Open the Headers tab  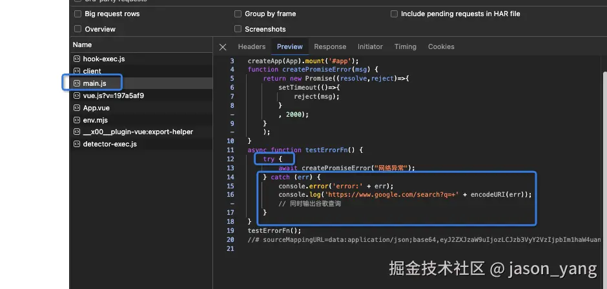(252, 46)
